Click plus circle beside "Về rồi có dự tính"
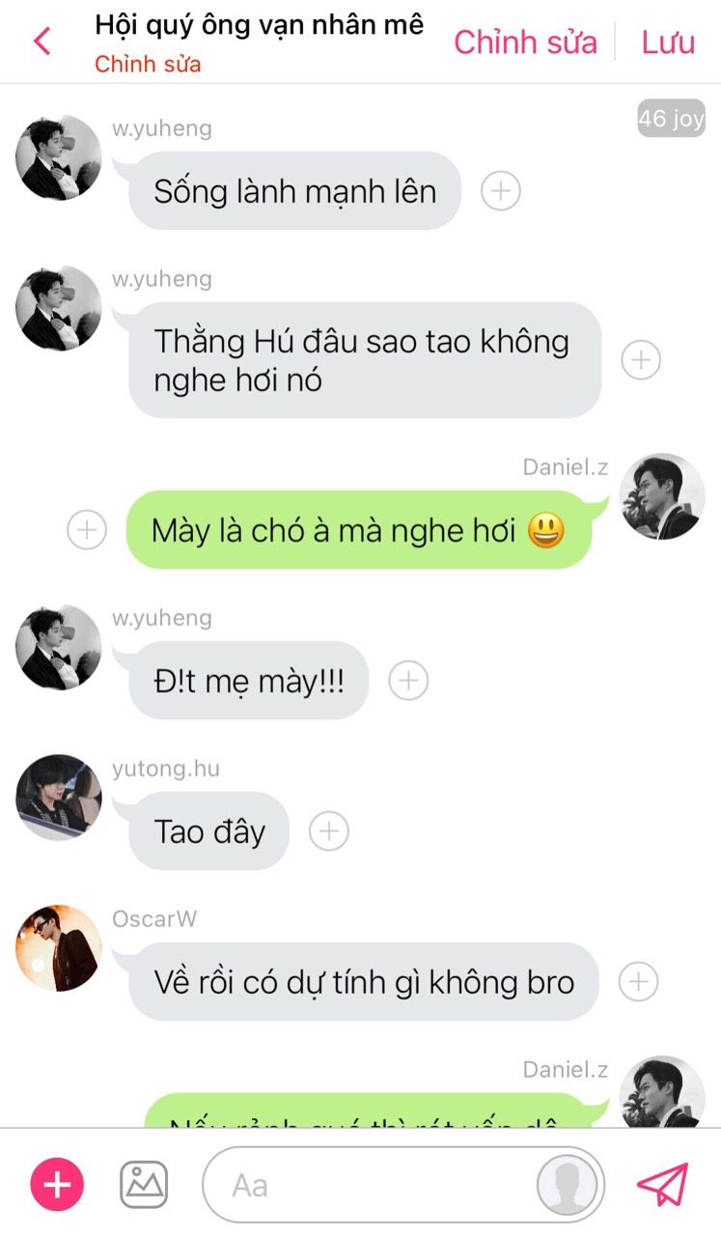 click(x=638, y=982)
